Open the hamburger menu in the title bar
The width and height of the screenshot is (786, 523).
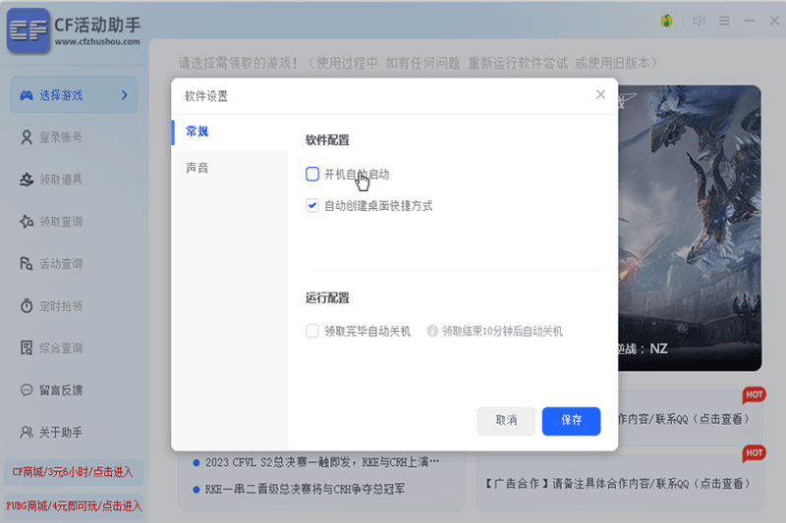(724, 21)
